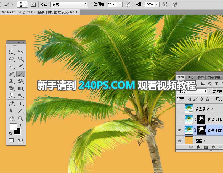The image size is (223, 173).
Task: Select the Rectangular Marquee tool
Action: pyautogui.click(x=11, y=52)
